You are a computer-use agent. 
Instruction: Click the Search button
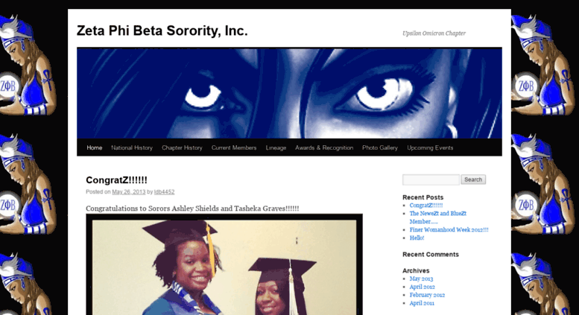[x=473, y=179]
